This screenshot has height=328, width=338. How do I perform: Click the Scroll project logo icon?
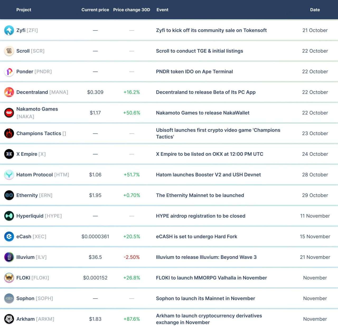[9, 51]
